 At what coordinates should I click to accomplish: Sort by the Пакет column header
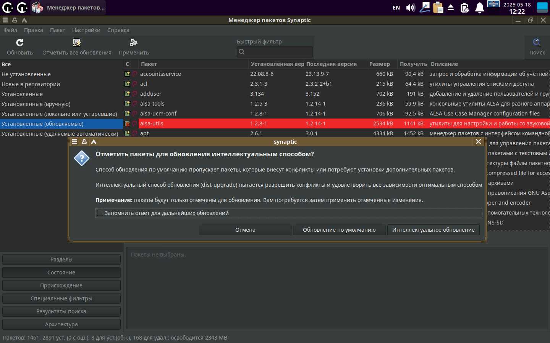click(x=193, y=64)
